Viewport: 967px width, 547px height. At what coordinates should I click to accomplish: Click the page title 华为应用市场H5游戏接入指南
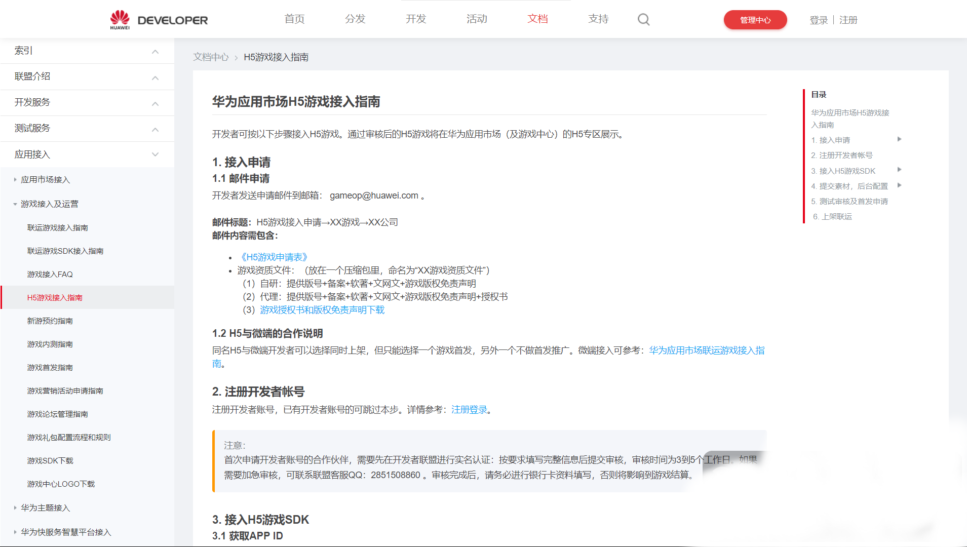point(296,102)
